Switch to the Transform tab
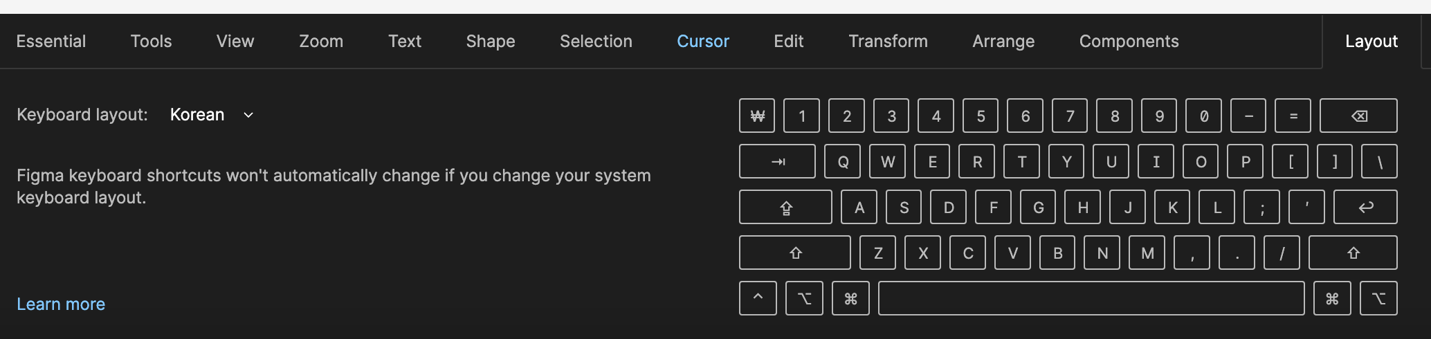This screenshot has width=1431, height=339. click(x=888, y=41)
